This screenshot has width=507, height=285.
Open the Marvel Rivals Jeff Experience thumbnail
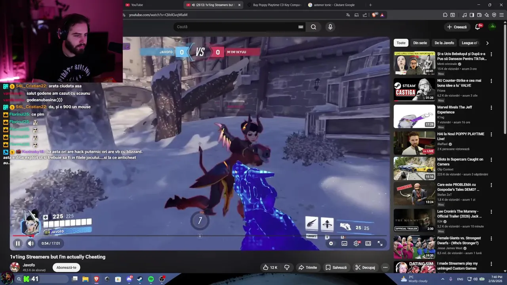point(414,116)
